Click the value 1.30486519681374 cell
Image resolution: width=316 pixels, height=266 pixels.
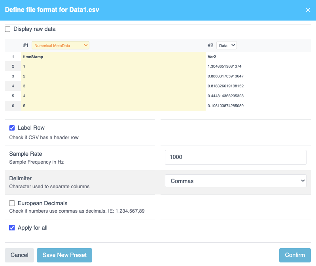pyautogui.click(x=225, y=66)
